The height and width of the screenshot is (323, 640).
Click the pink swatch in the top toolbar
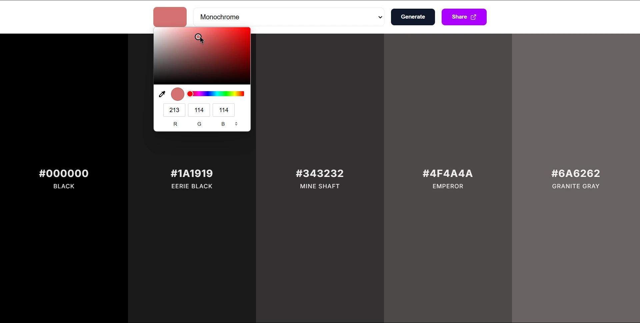[x=170, y=17]
